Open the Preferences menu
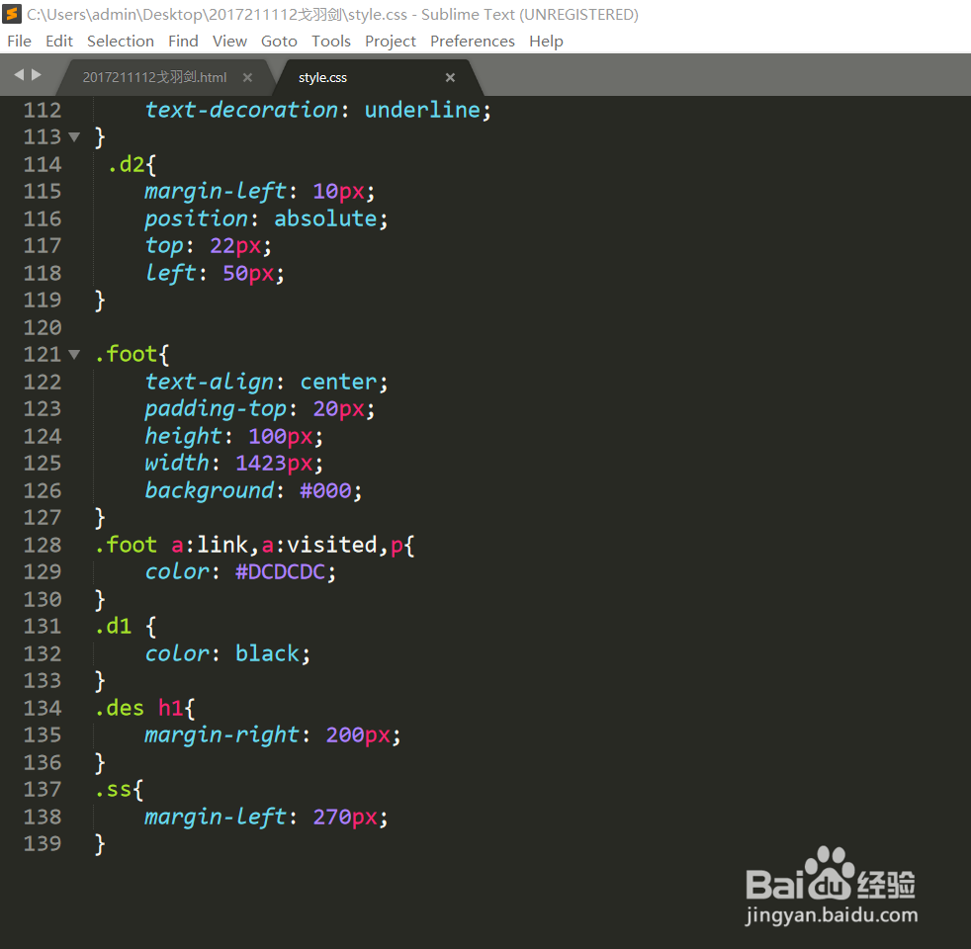 pyautogui.click(x=473, y=41)
